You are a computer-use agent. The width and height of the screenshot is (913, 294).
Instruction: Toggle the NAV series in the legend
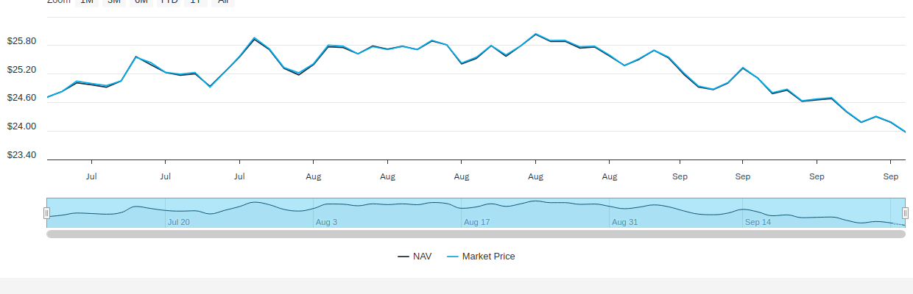pyautogui.click(x=422, y=257)
